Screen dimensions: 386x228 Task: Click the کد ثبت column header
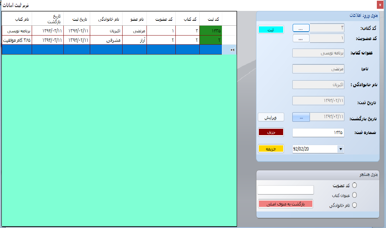tap(211, 19)
